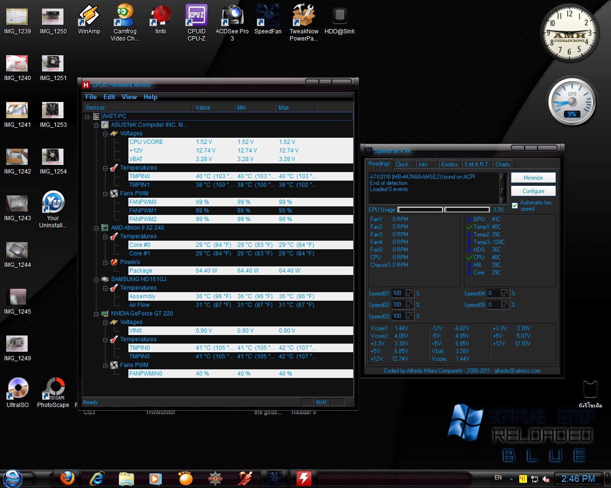Toggle the Automatic fan speed checkbox
Screen dimensions: 611x488
point(515,205)
